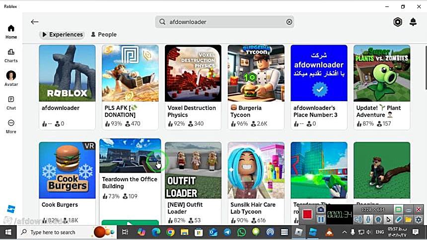Open the Sunsilk Hair Care Lab Tycoon thumbnail
The width and height of the screenshot is (427, 240).
tap(256, 170)
